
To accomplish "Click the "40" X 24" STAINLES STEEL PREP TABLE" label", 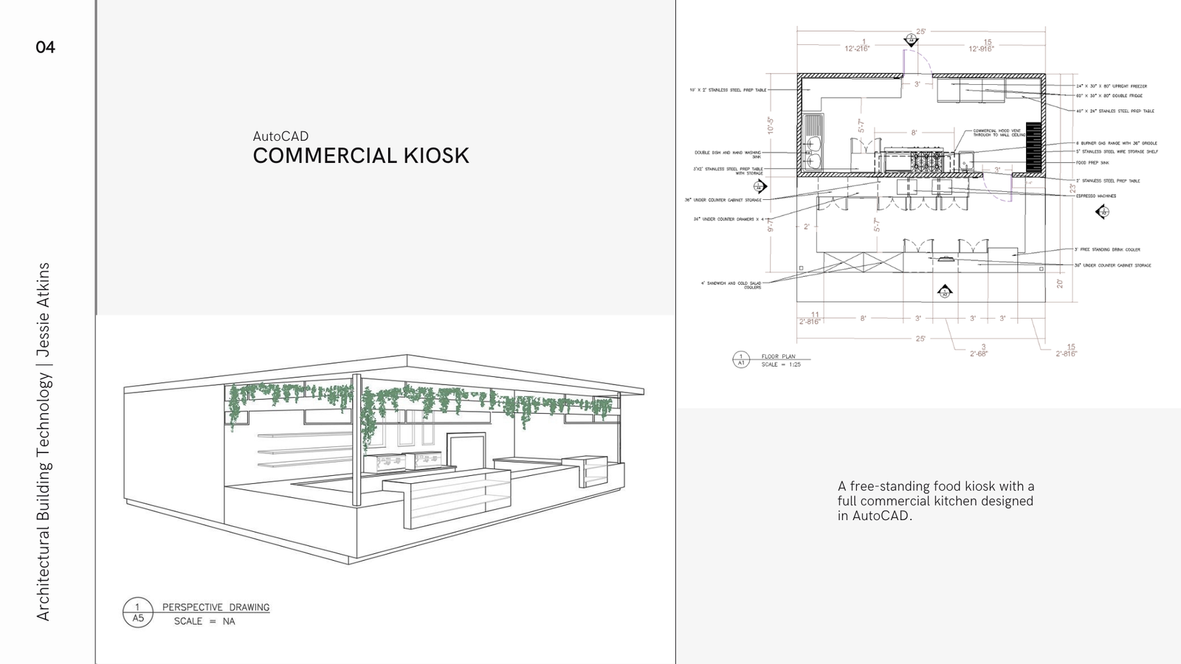I will [1115, 111].
